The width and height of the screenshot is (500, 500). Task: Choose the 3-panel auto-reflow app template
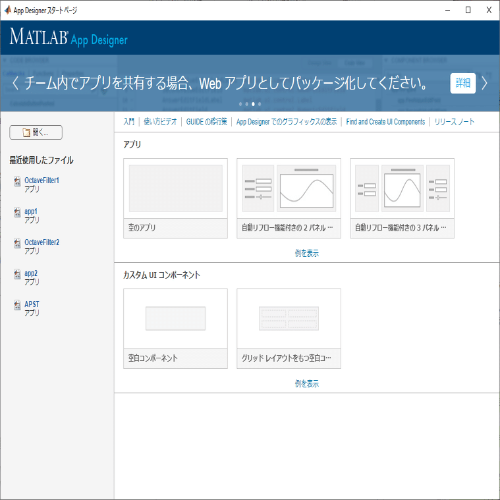(402, 198)
